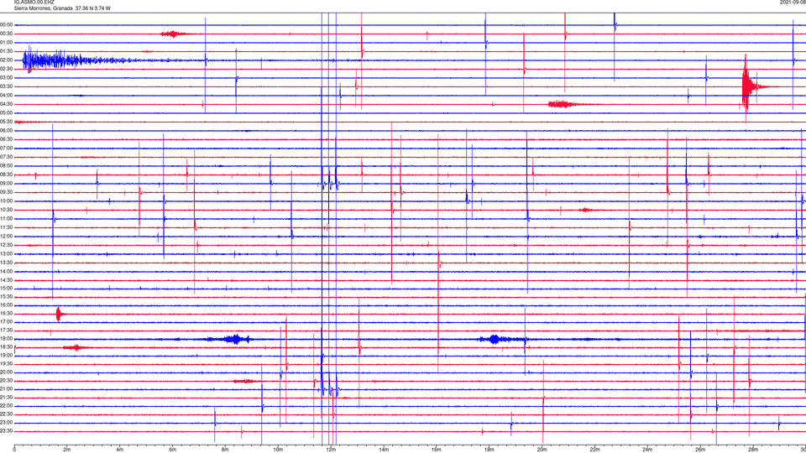Screen dimensions: 806x453
Task: Click the red burst on the 00:30 trace
Action: [x=173, y=34]
